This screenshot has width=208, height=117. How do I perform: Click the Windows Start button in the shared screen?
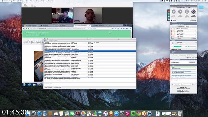click(x=24, y=84)
